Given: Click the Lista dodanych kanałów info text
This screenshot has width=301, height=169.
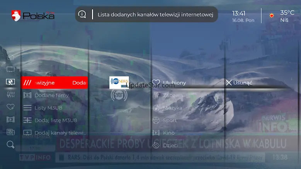Looking at the screenshot, I should (x=155, y=15).
